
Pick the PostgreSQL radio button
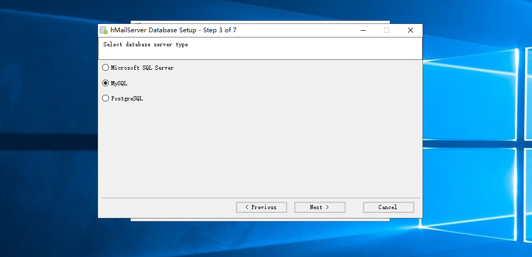(x=106, y=98)
